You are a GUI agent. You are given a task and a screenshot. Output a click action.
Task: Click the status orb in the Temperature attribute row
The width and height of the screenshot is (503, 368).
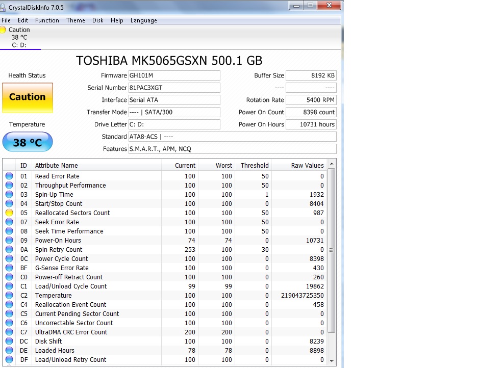tap(9, 295)
